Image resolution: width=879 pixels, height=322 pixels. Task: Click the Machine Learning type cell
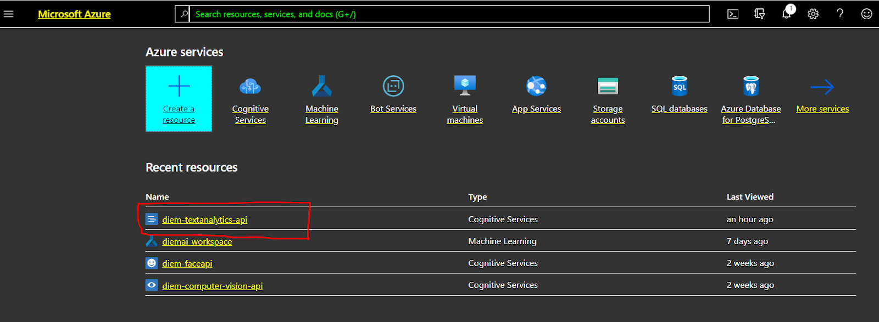[502, 241]
